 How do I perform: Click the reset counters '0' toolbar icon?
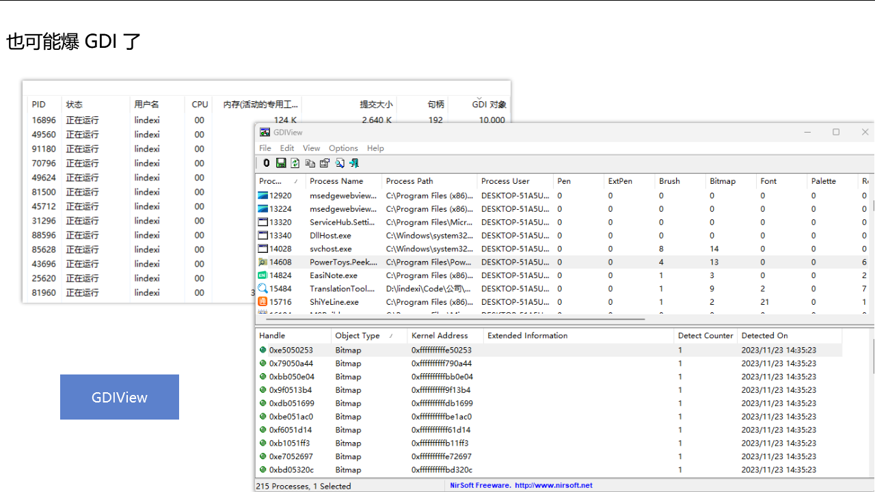pos(267,163)
